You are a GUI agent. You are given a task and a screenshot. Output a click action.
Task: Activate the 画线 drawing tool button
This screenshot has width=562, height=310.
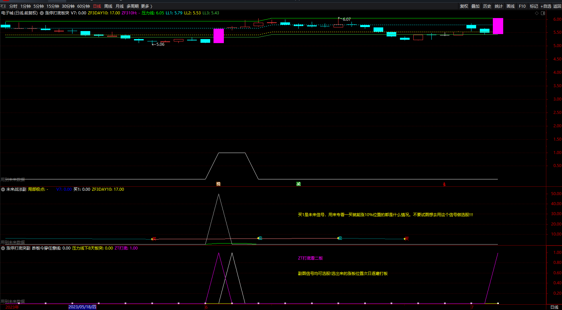tap(511, 6)
